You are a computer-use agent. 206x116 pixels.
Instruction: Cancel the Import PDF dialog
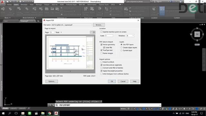coord(123,81)
